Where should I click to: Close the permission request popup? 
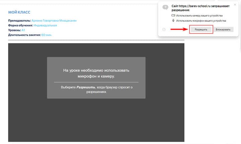click(x=235, y=5)
